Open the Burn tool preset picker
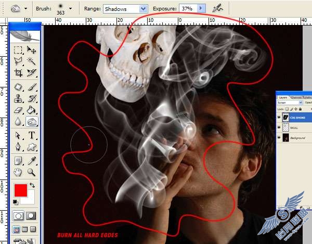The height and width of the screenshot is (244, 312). [x=25, y=8]
